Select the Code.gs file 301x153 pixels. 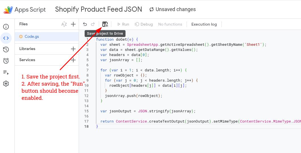32,36
